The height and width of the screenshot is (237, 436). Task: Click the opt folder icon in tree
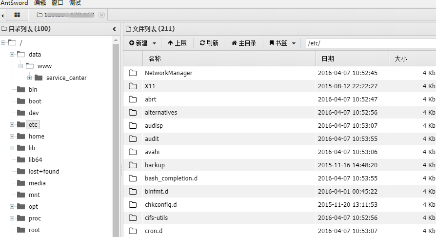pos(21,206)
